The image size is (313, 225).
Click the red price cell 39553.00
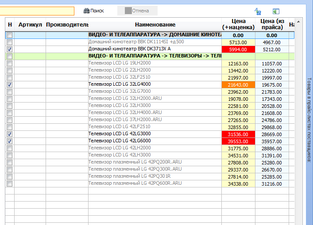tap(238, 141)
